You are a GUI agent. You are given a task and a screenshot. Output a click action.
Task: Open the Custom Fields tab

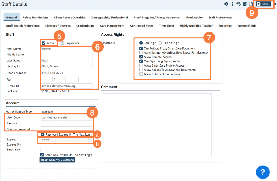click(x=247, y=26)
